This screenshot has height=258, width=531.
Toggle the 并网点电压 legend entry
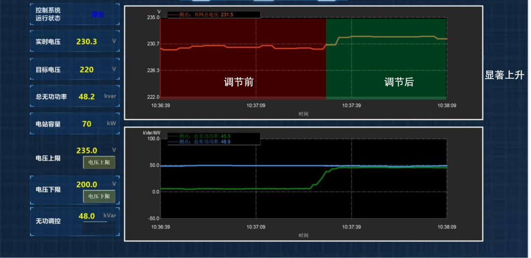tap(206, 15)
